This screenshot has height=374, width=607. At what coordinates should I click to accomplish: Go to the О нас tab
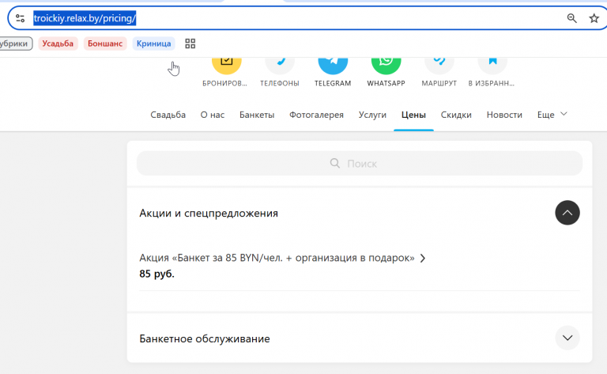pyautogui.click(x=212, y=115)
